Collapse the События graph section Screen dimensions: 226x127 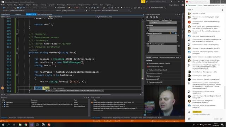146,25
